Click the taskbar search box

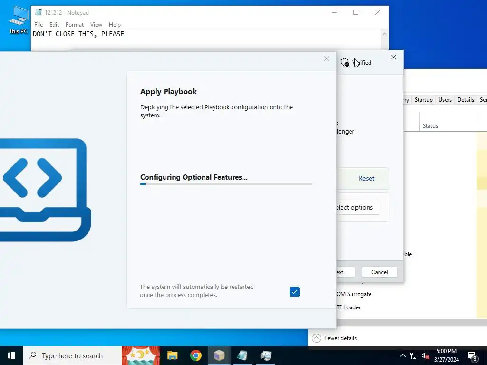click(x=72, y=355)
